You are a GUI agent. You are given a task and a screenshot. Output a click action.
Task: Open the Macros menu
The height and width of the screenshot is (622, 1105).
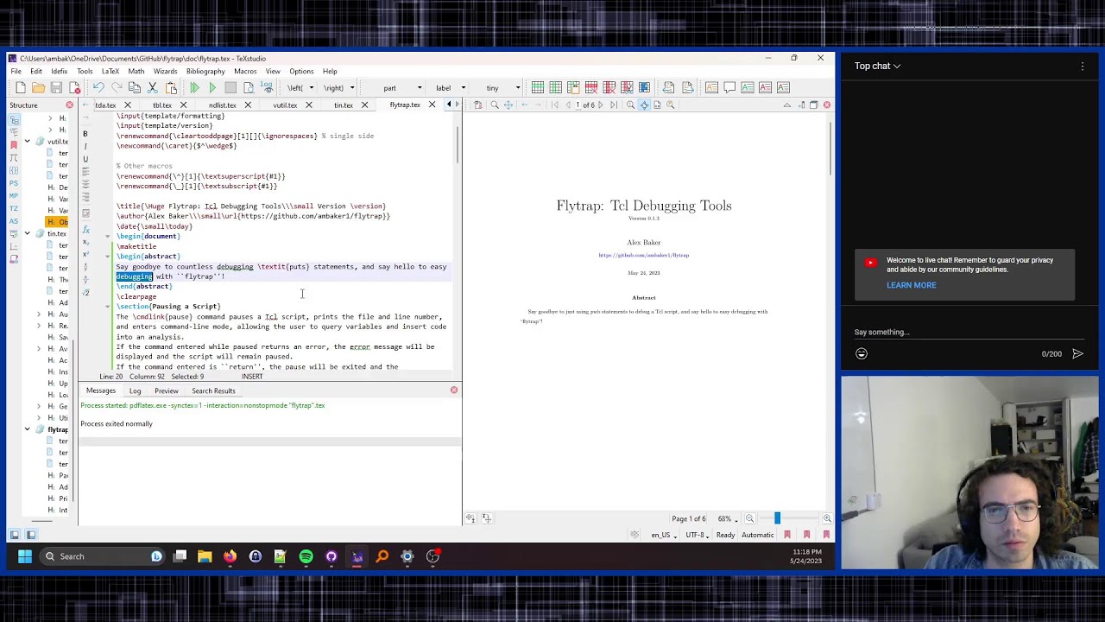(x=245, y=71)
